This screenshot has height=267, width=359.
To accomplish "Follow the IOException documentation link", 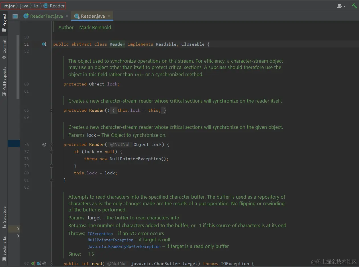I will (x=100, y=234).
